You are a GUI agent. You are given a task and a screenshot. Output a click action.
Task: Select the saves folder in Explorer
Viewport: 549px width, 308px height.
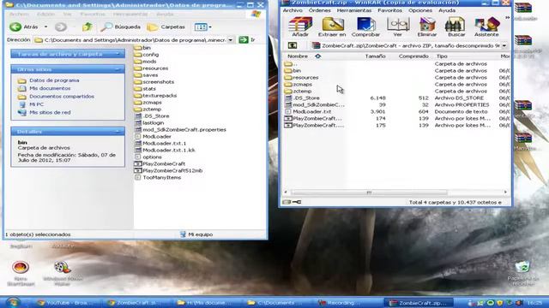[147, 75]
